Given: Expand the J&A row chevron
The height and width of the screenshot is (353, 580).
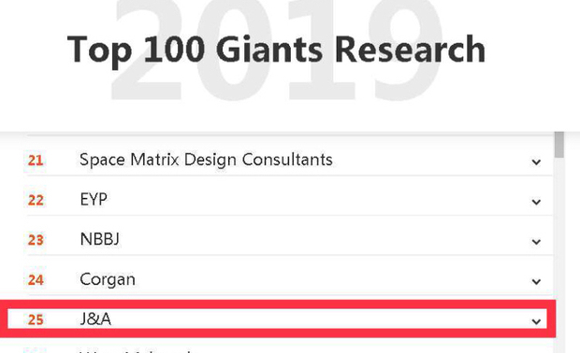Looking at the screenshot, I should 536,321.
